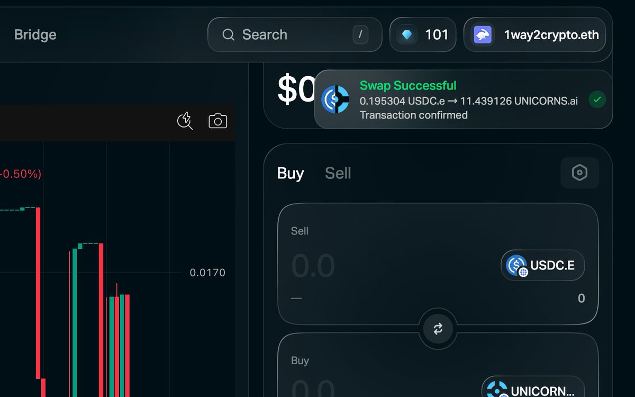Click the Search input field

[x=295, y=35]
